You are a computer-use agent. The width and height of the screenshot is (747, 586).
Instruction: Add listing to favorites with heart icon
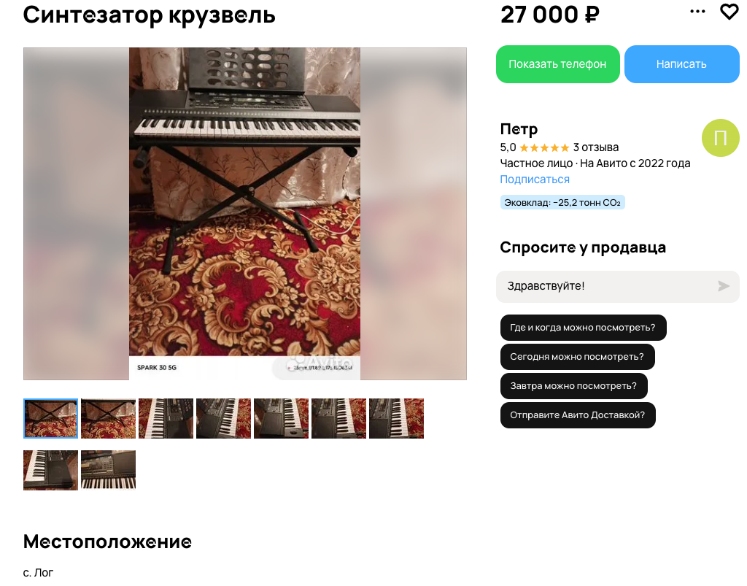point(729,12)
